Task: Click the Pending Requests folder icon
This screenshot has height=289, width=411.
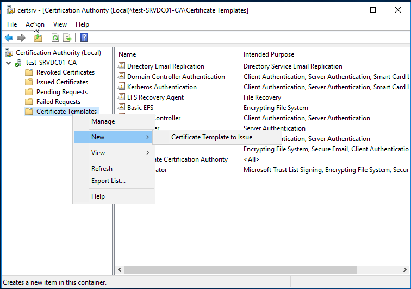Action: (x=29, y=92)
